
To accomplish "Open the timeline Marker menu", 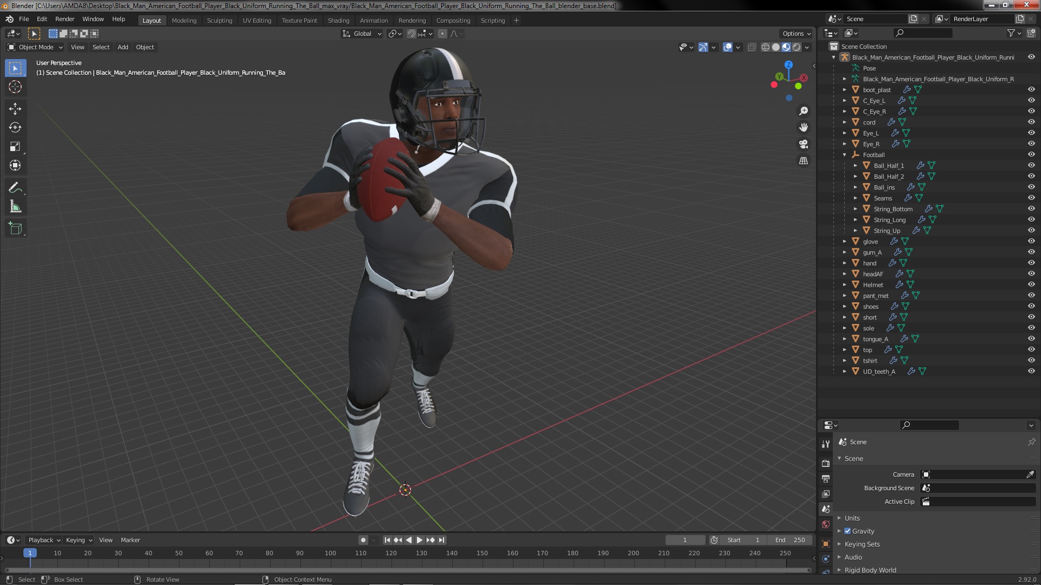I will [130, 540].
